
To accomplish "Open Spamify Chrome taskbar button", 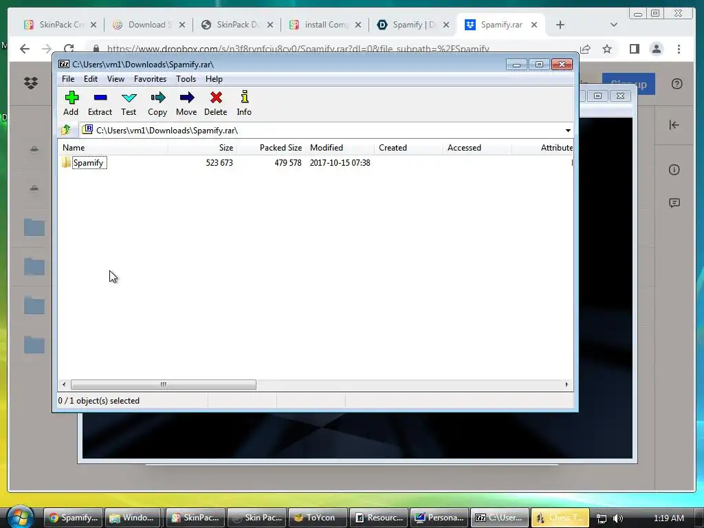I will pyautogui.click(x=73, y=518).
